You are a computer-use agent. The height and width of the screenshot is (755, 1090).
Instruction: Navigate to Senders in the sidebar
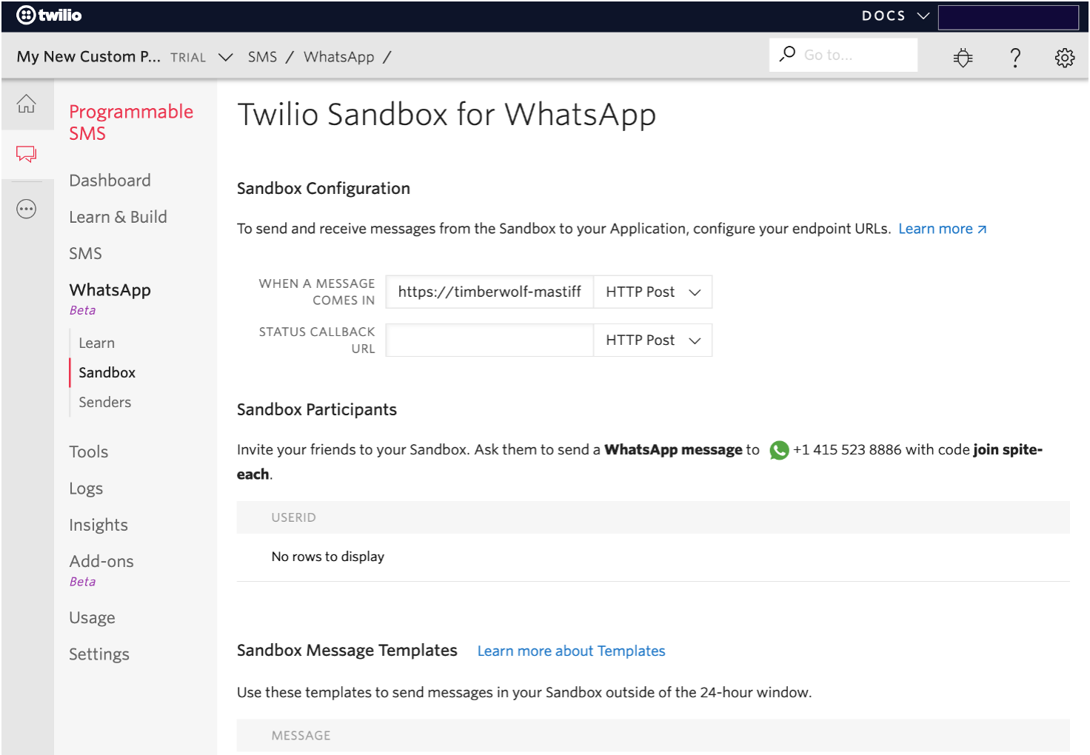[104, 402]
